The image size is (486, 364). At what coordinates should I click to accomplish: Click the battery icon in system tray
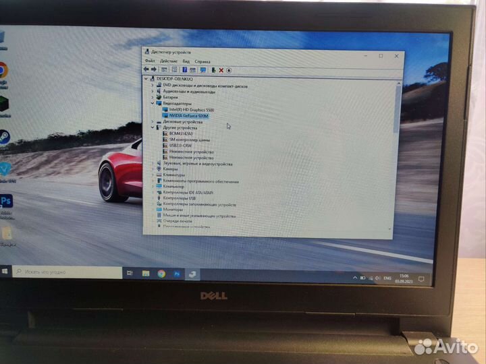362,278
